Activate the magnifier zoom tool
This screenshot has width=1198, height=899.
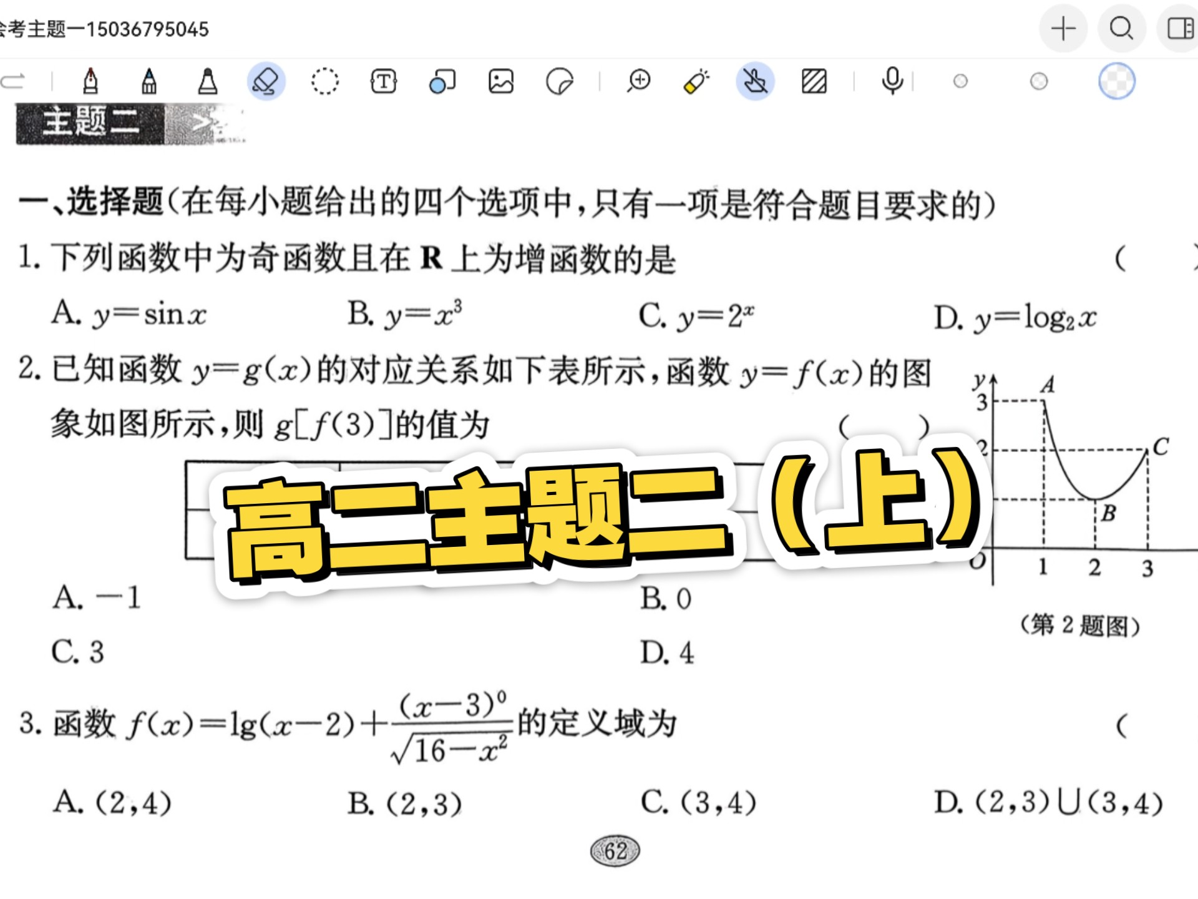[638, 81]
